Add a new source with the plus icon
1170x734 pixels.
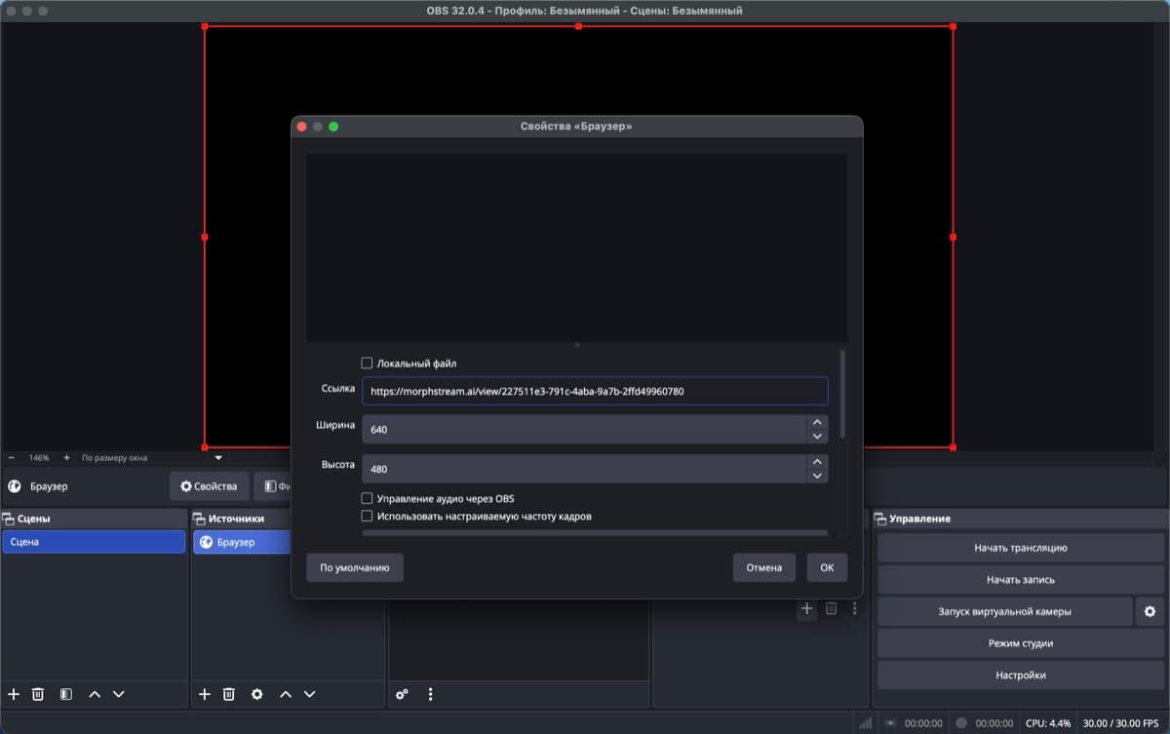pyautogui.click(x=205, y=694)
